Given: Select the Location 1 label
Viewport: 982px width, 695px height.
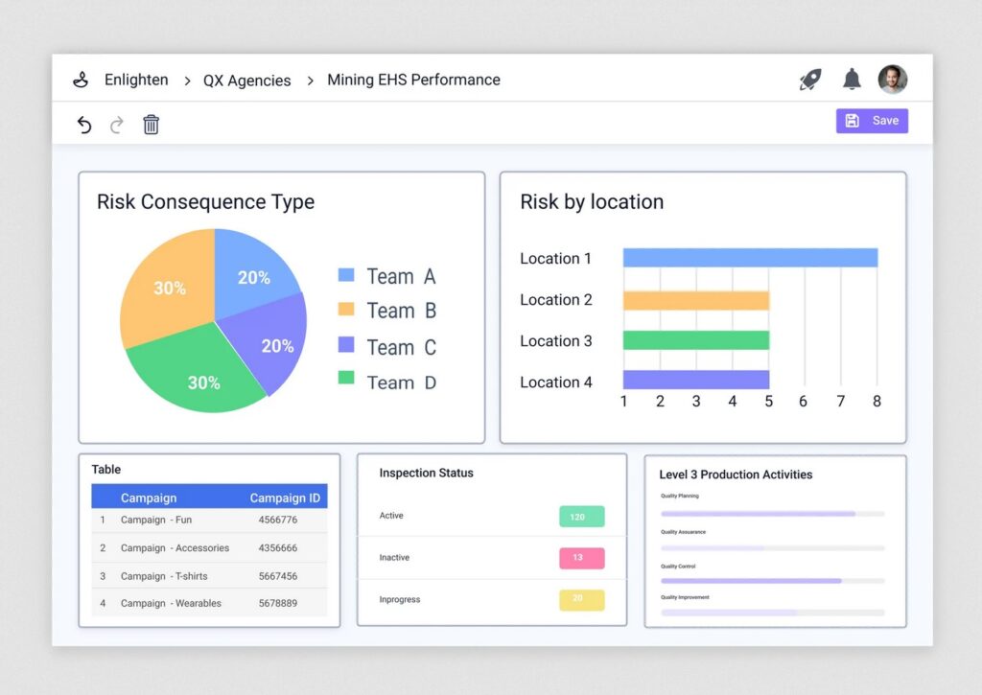Looking at the screenshot, I should (x=555, y=259).
